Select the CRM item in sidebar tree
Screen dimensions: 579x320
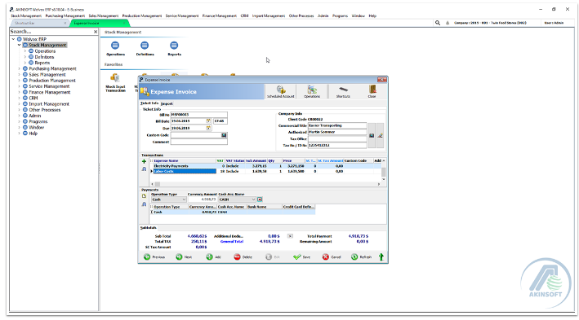click(33, 98)
